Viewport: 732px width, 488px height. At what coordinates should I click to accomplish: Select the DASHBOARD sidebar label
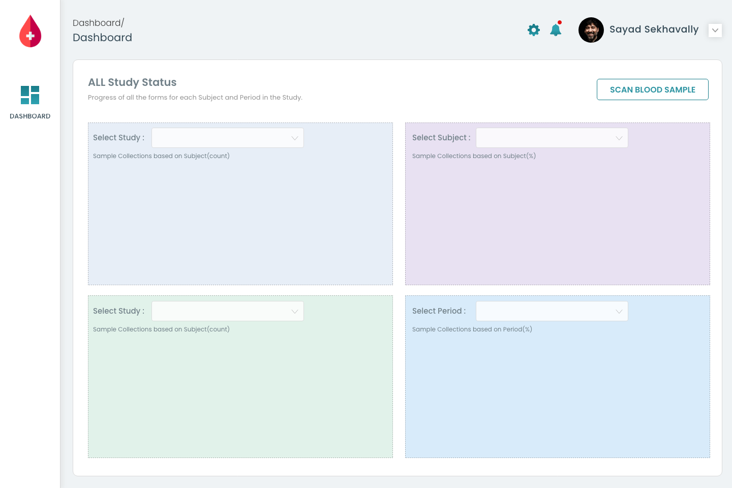(x=30, y=116)
